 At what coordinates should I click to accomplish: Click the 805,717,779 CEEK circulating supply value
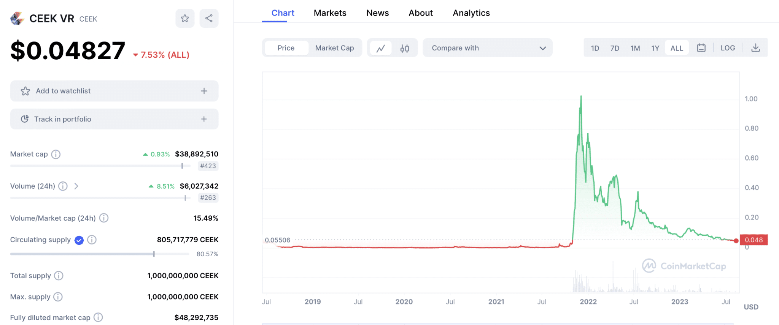pyautogui.click(x=188, y=240)
